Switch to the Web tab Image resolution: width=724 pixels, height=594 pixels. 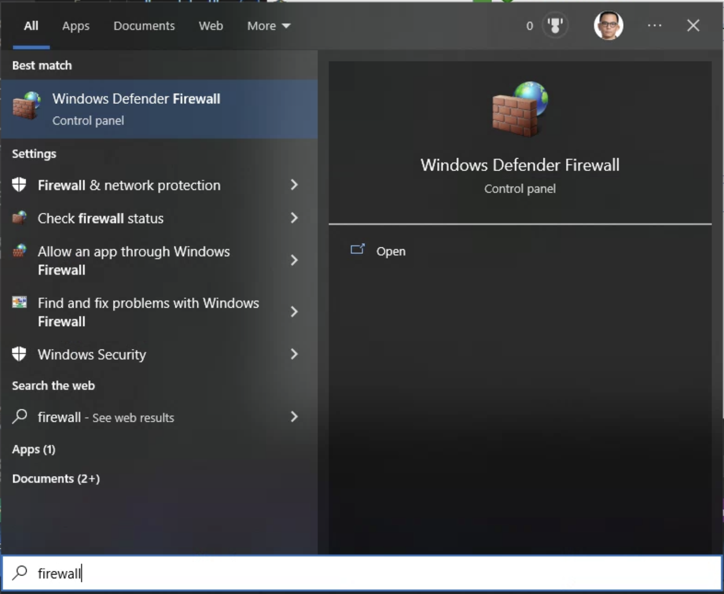(211, 26)
